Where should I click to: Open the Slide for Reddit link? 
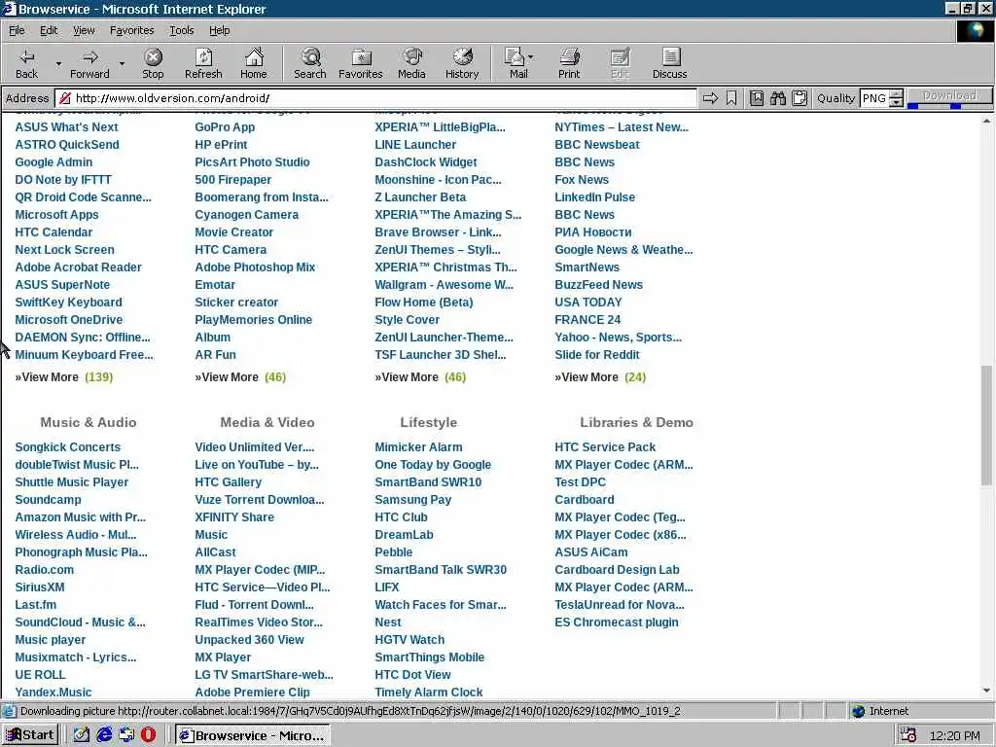coord(597,355)
